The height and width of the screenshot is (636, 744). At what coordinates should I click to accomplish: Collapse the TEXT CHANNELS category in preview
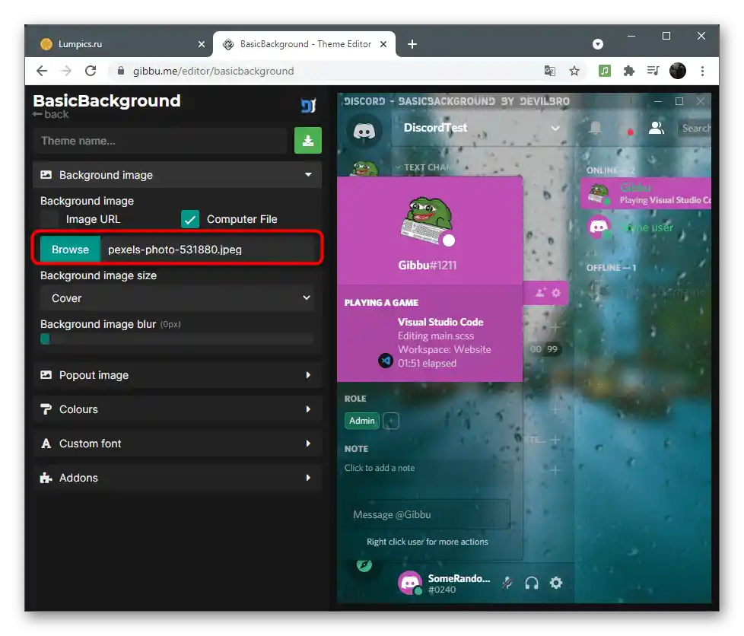pos(424,167)
